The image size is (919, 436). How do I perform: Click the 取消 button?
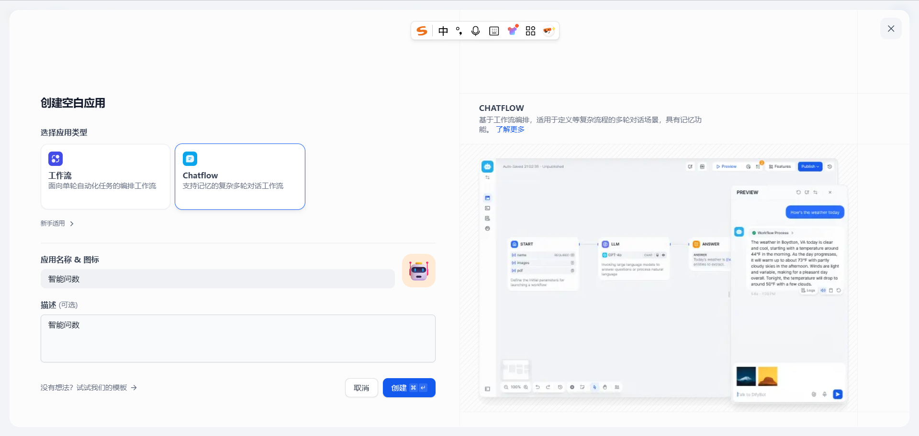click(361, 388)
